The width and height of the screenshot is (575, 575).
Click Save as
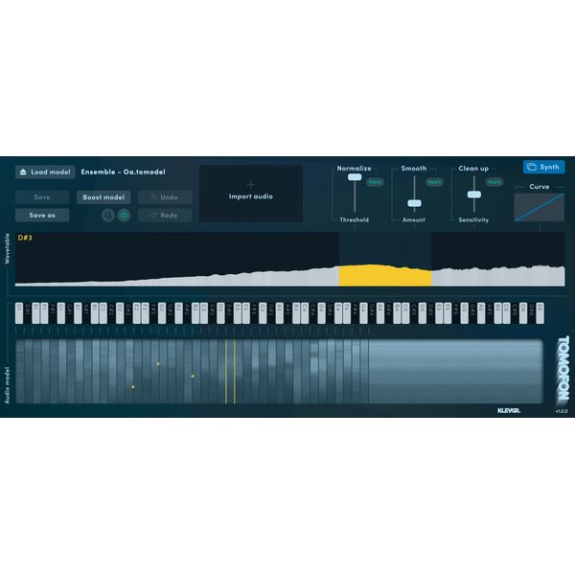point(42,216)
